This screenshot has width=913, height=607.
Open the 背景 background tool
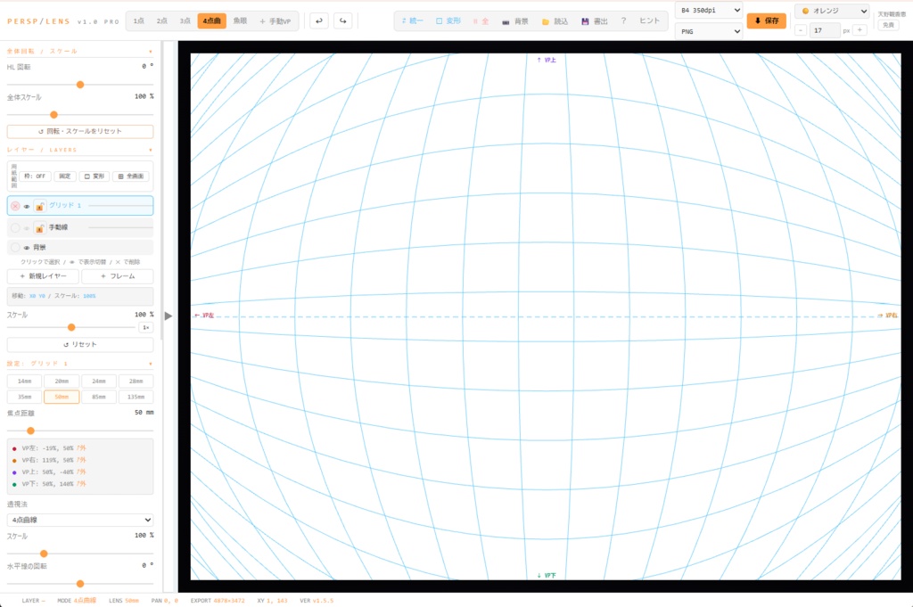click(515, 21)
